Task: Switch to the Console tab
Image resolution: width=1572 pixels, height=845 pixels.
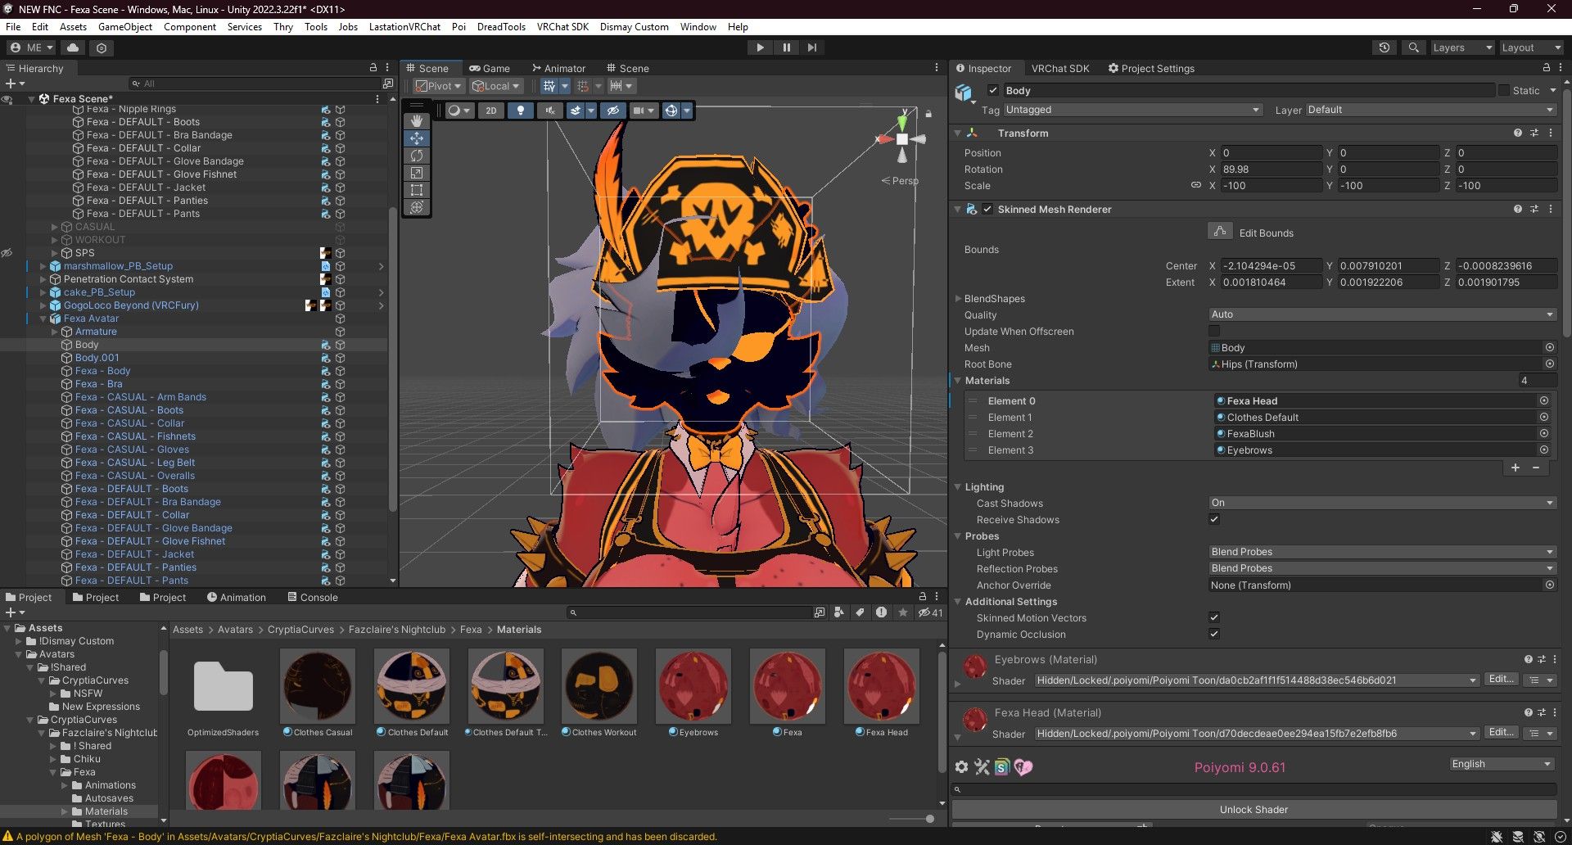Action: [313, 597]
